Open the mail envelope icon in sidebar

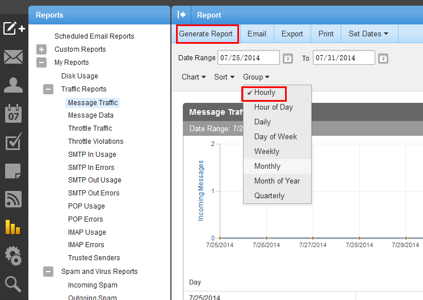(x=14, y=57)
